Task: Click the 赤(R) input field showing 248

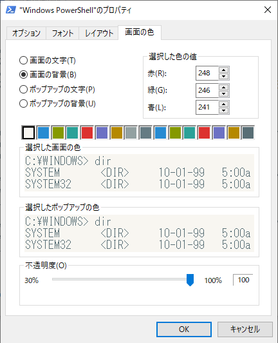Action: (x=207, y=73)
